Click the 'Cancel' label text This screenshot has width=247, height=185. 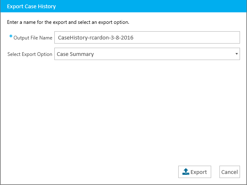[230, 172]
